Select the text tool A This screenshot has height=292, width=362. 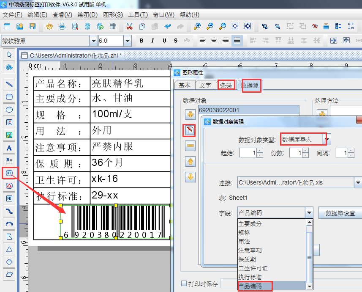pyautogui.click(x=9, y=148)
